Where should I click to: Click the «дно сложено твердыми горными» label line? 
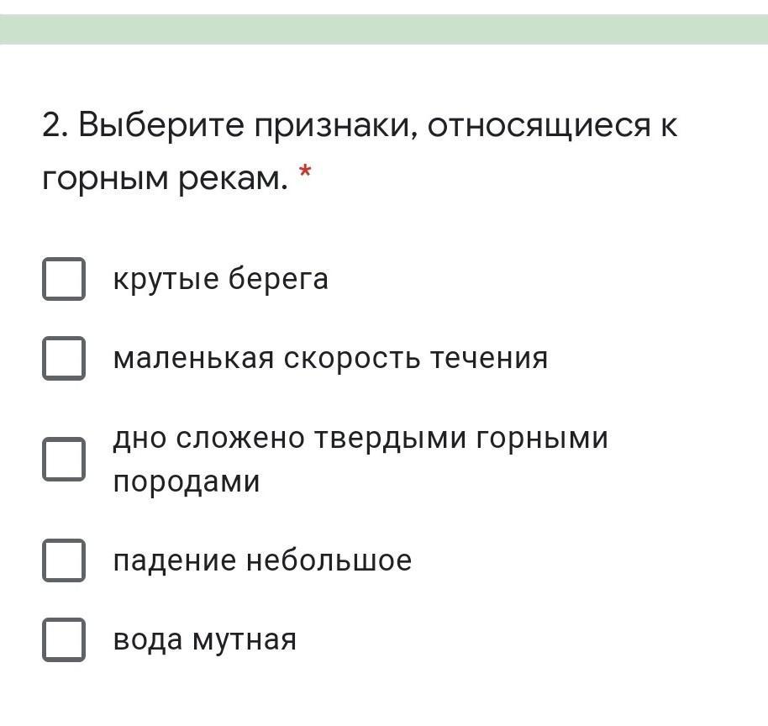tap(360, 438)
